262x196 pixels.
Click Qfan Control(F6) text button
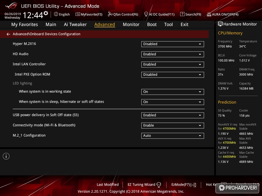point(126,15)
